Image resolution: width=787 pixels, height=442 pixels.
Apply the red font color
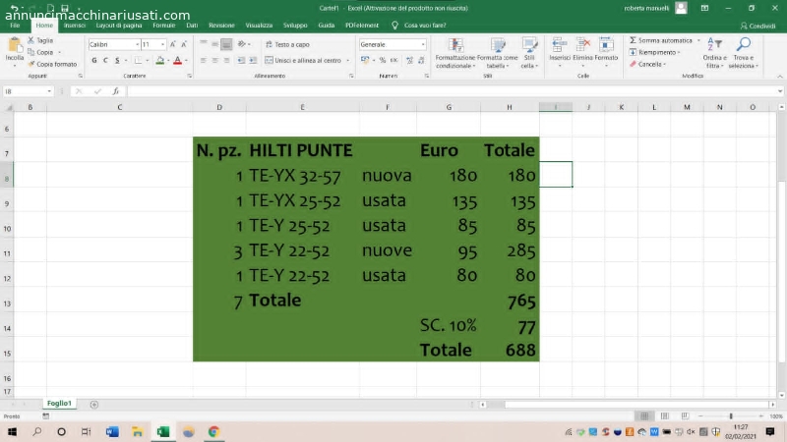click(177, 60)
